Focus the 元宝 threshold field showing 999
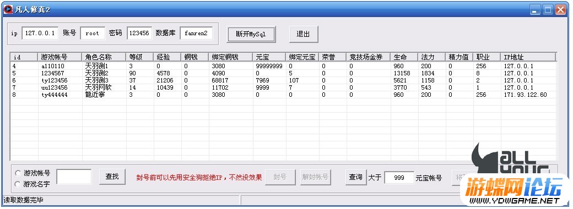Viewport: 573px width, 209px height. pos(399,178)
